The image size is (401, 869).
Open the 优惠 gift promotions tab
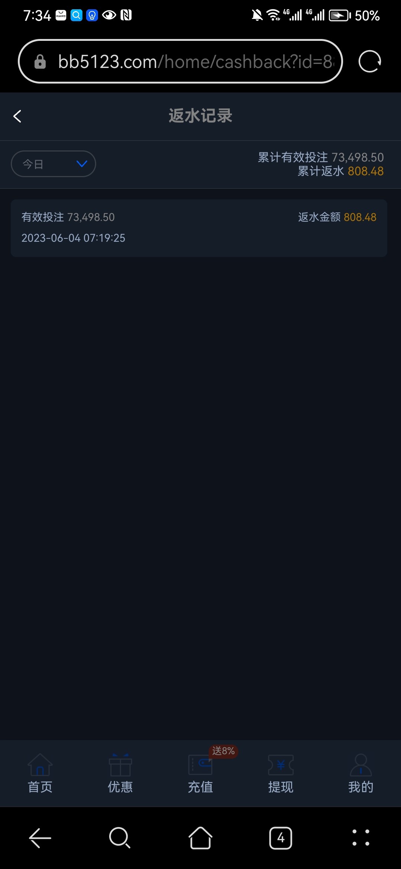click(120, 773)
